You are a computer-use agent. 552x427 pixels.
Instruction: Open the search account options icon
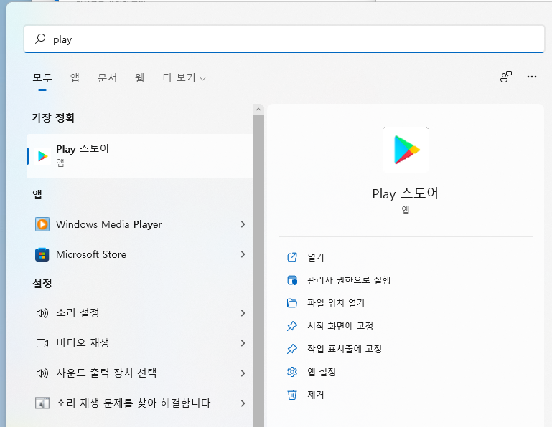[506, 77]
